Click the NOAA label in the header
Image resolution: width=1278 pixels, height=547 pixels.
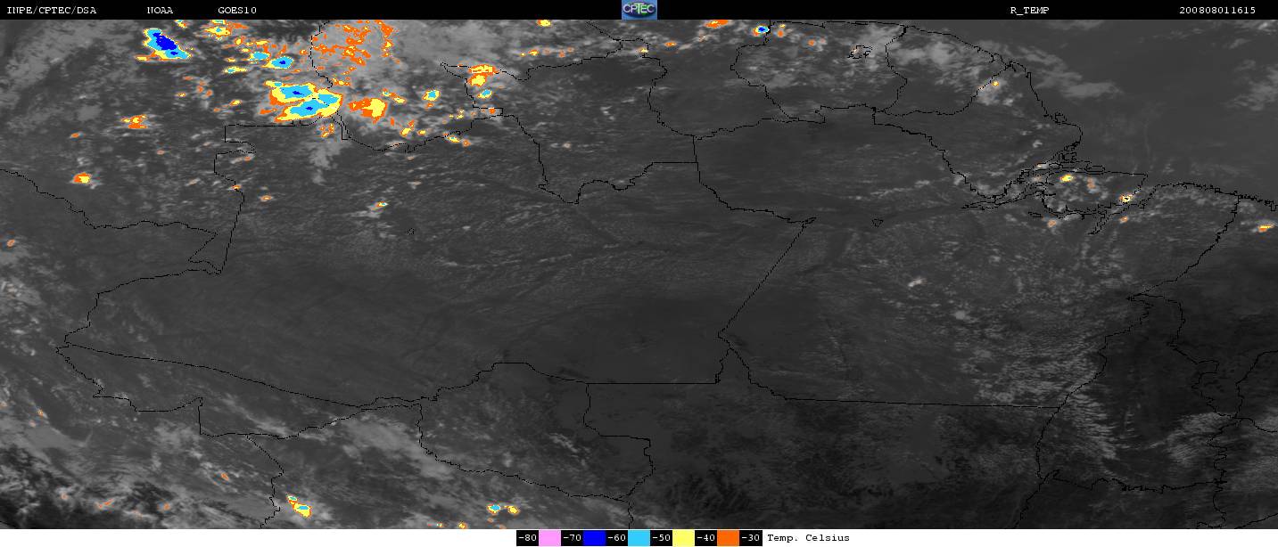[160, 10]
